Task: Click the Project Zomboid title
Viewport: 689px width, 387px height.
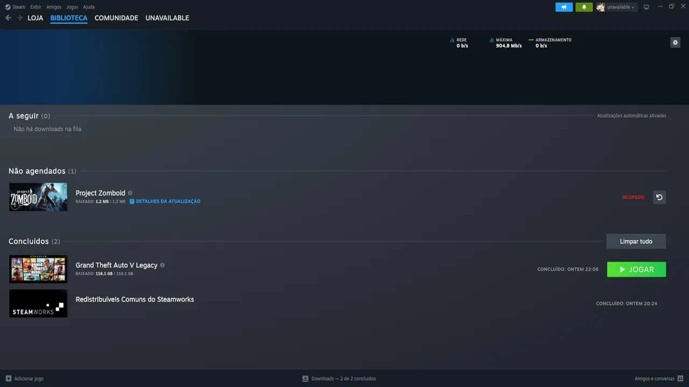Action: coord(101,193)
